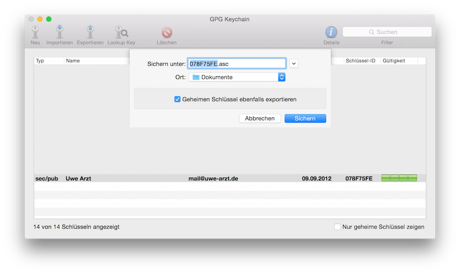Select the Exportieren toolbar icon

coord(90,32)
